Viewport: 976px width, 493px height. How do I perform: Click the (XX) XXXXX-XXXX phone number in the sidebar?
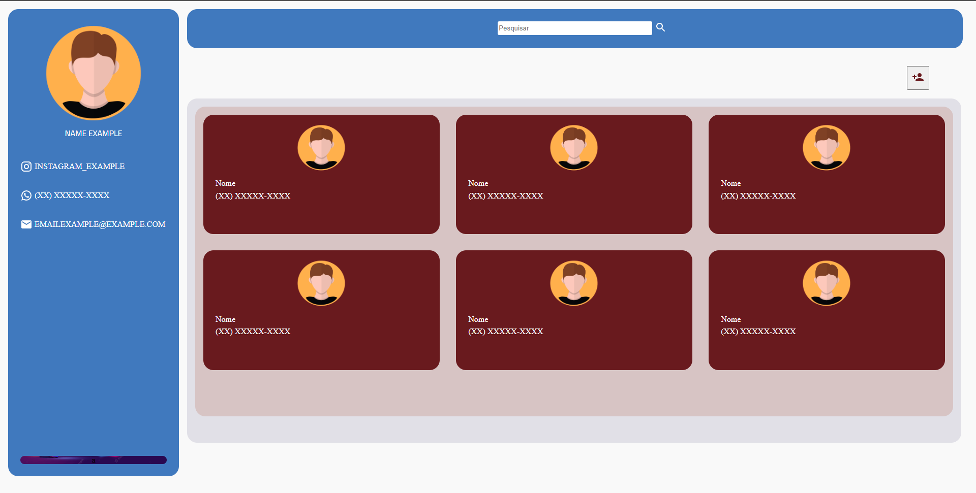pyautogui.click(x=72, y=195)
